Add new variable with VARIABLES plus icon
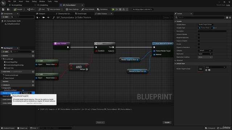The width and height of the screenshot is (232, 130). [33, 85]
